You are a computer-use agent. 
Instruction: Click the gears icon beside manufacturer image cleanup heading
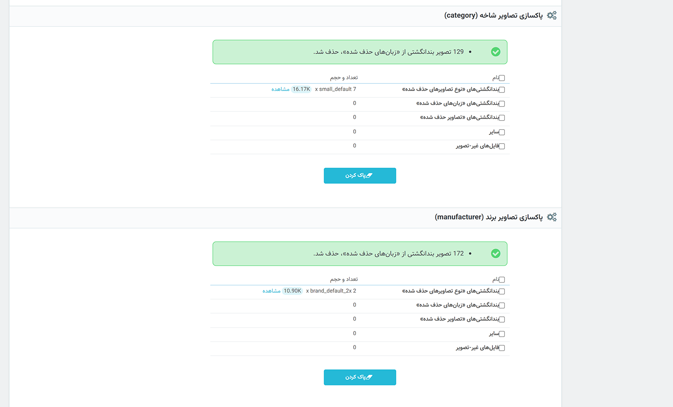[552, 217]
